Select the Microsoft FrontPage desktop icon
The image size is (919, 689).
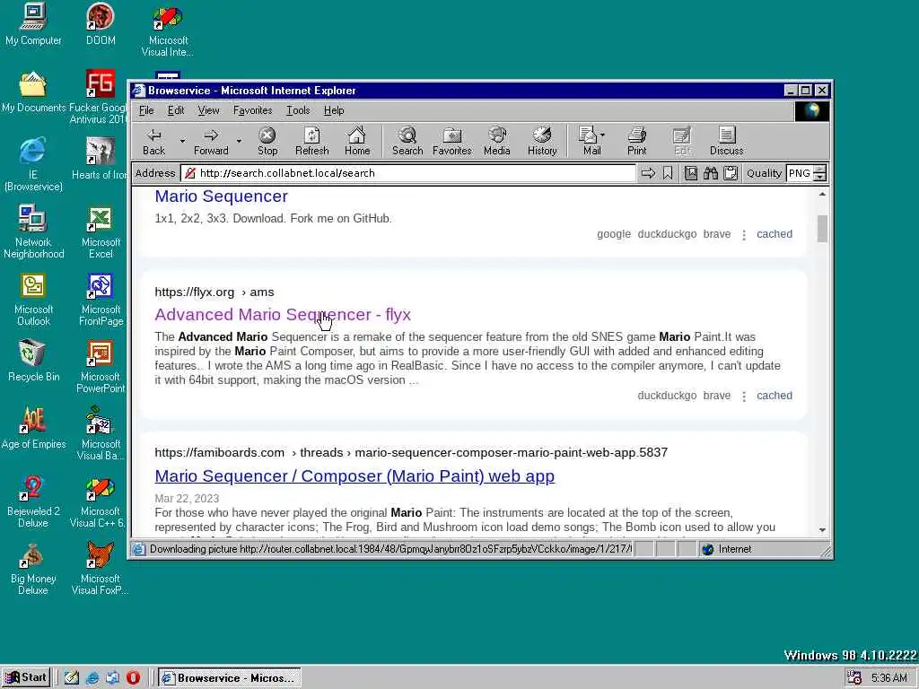tap(101, 300)
